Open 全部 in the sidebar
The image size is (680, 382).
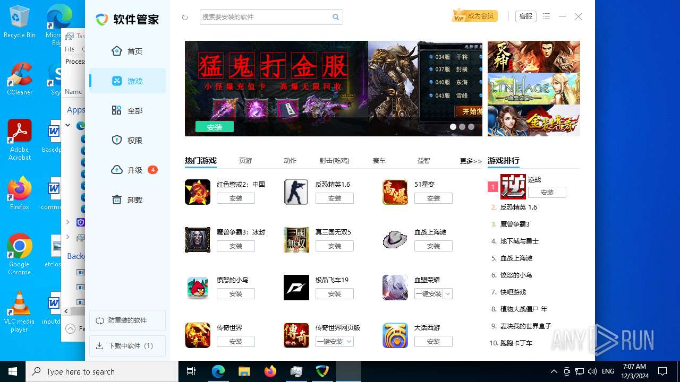point(127,110)
